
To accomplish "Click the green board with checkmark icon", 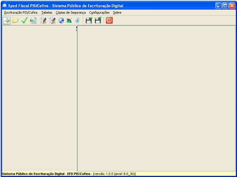I will coord(69,21).
